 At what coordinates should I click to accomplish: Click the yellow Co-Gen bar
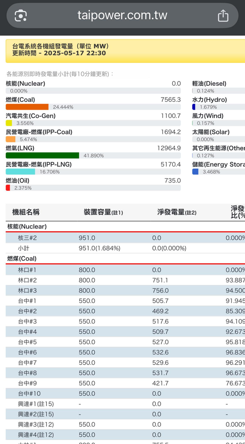pos(9,123)
